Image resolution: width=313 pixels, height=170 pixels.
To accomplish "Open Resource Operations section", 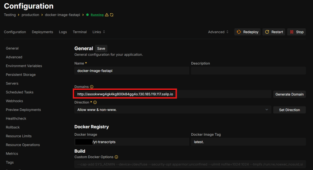I will pyautogui.click(x=23, y=145).
